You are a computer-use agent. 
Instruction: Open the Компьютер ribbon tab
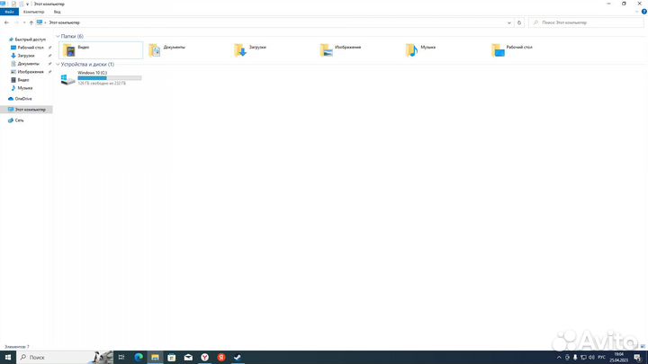pyautogui.click(x=34, y=12)
